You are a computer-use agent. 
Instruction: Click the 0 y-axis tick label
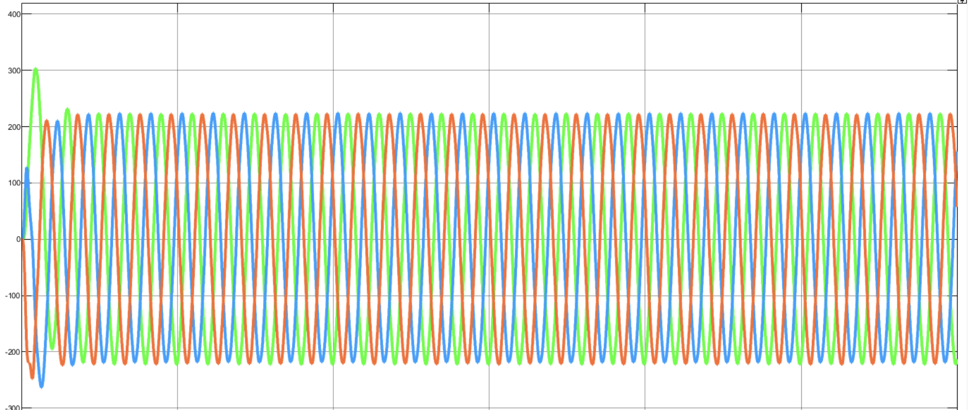point(18,239)
